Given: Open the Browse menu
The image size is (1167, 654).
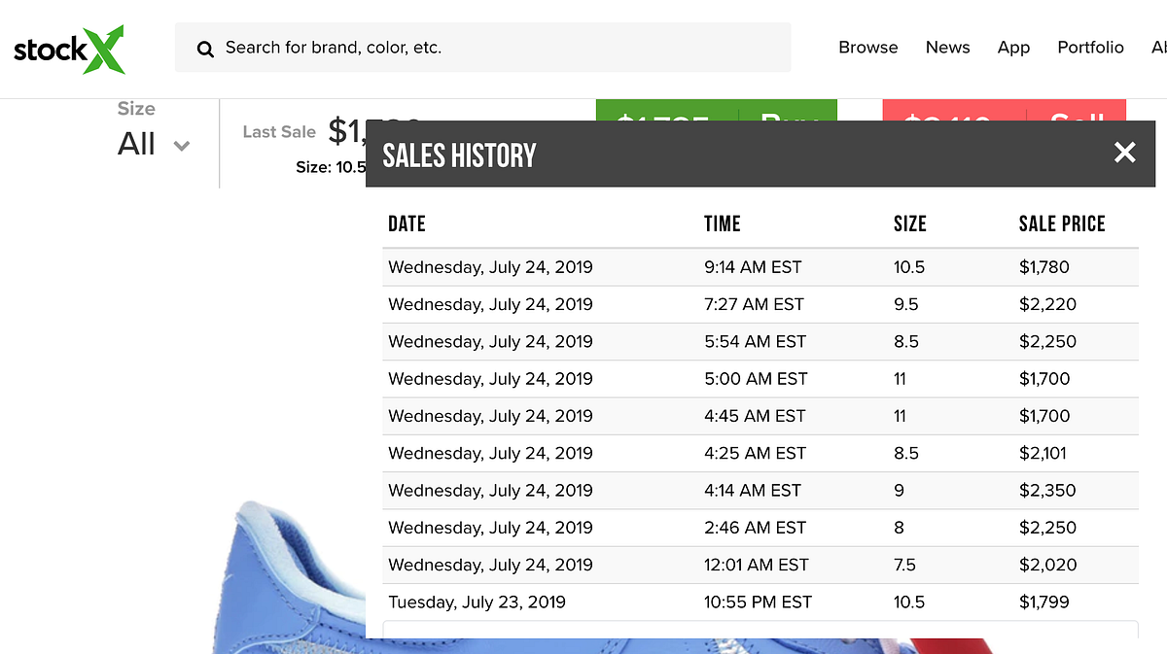Looking at the screenshot, I should (x=867, y=48).
